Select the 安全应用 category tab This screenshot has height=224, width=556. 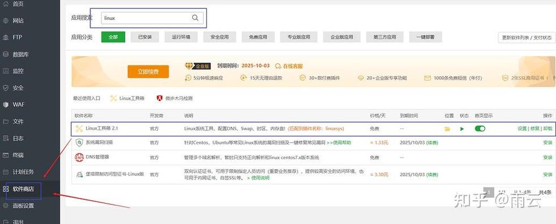click(219, 37)
